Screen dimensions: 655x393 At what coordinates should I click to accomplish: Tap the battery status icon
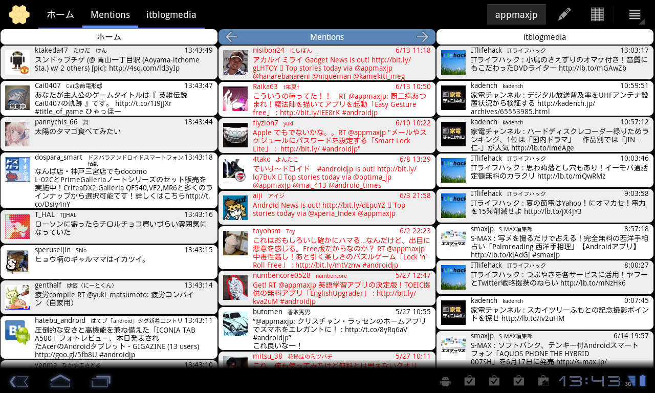point(643,381)
